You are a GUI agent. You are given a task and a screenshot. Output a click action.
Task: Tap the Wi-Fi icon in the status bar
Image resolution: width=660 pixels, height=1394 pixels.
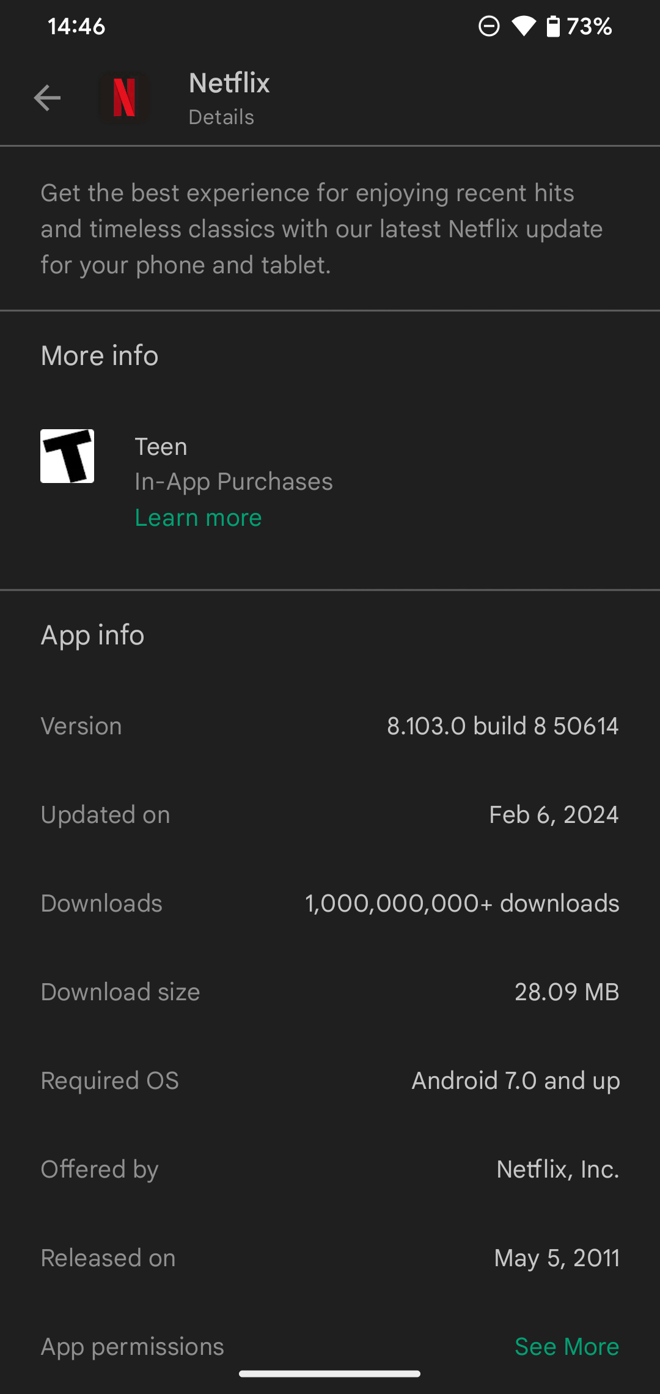pos(524,25)
